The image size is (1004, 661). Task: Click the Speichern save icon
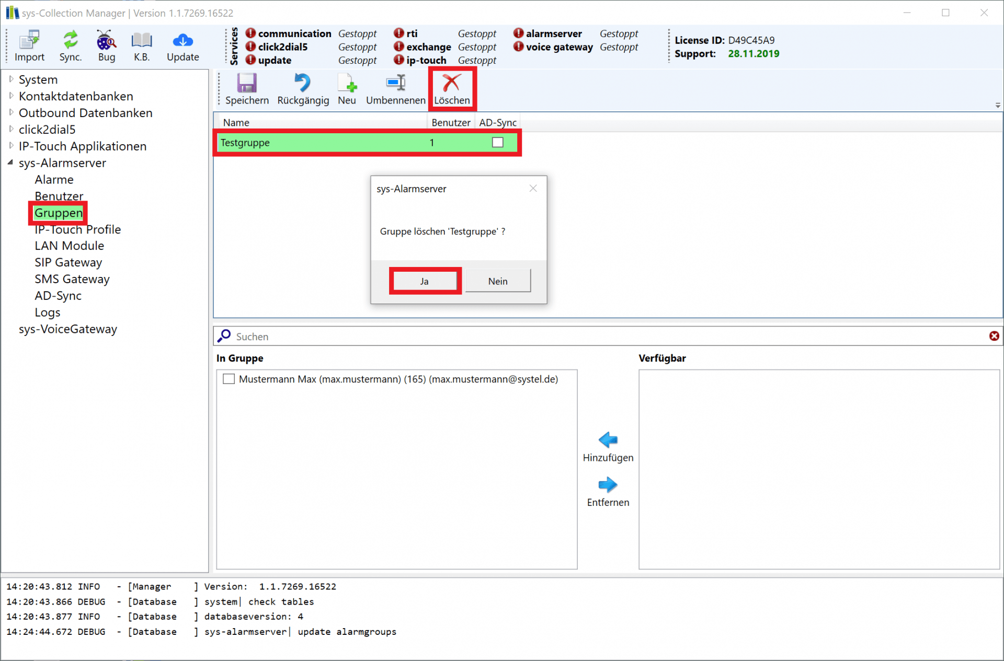coord(247,83)
